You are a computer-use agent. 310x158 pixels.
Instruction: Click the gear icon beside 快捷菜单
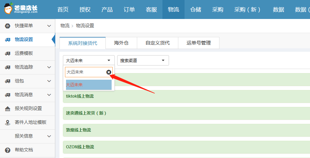click(8, 26)
